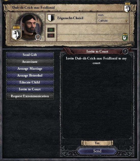Click the Send button
The width and height of the screenshot is (140, 161).
pos(97,151)
